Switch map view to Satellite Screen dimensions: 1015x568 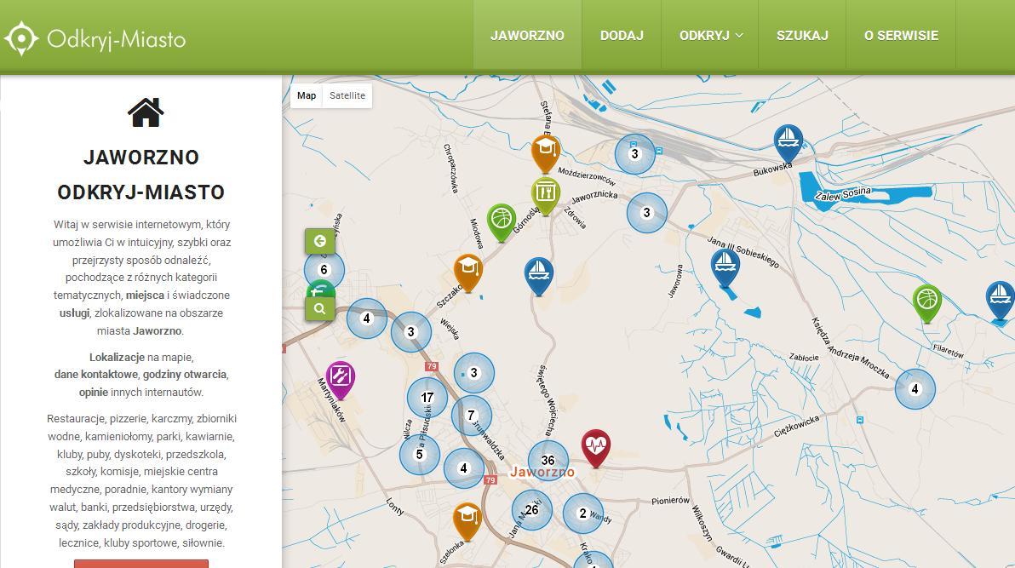click(347, 95)
